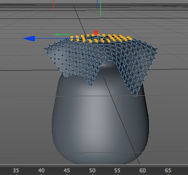Jump to frame 40 on timeline ruler

tap(41, 170)
